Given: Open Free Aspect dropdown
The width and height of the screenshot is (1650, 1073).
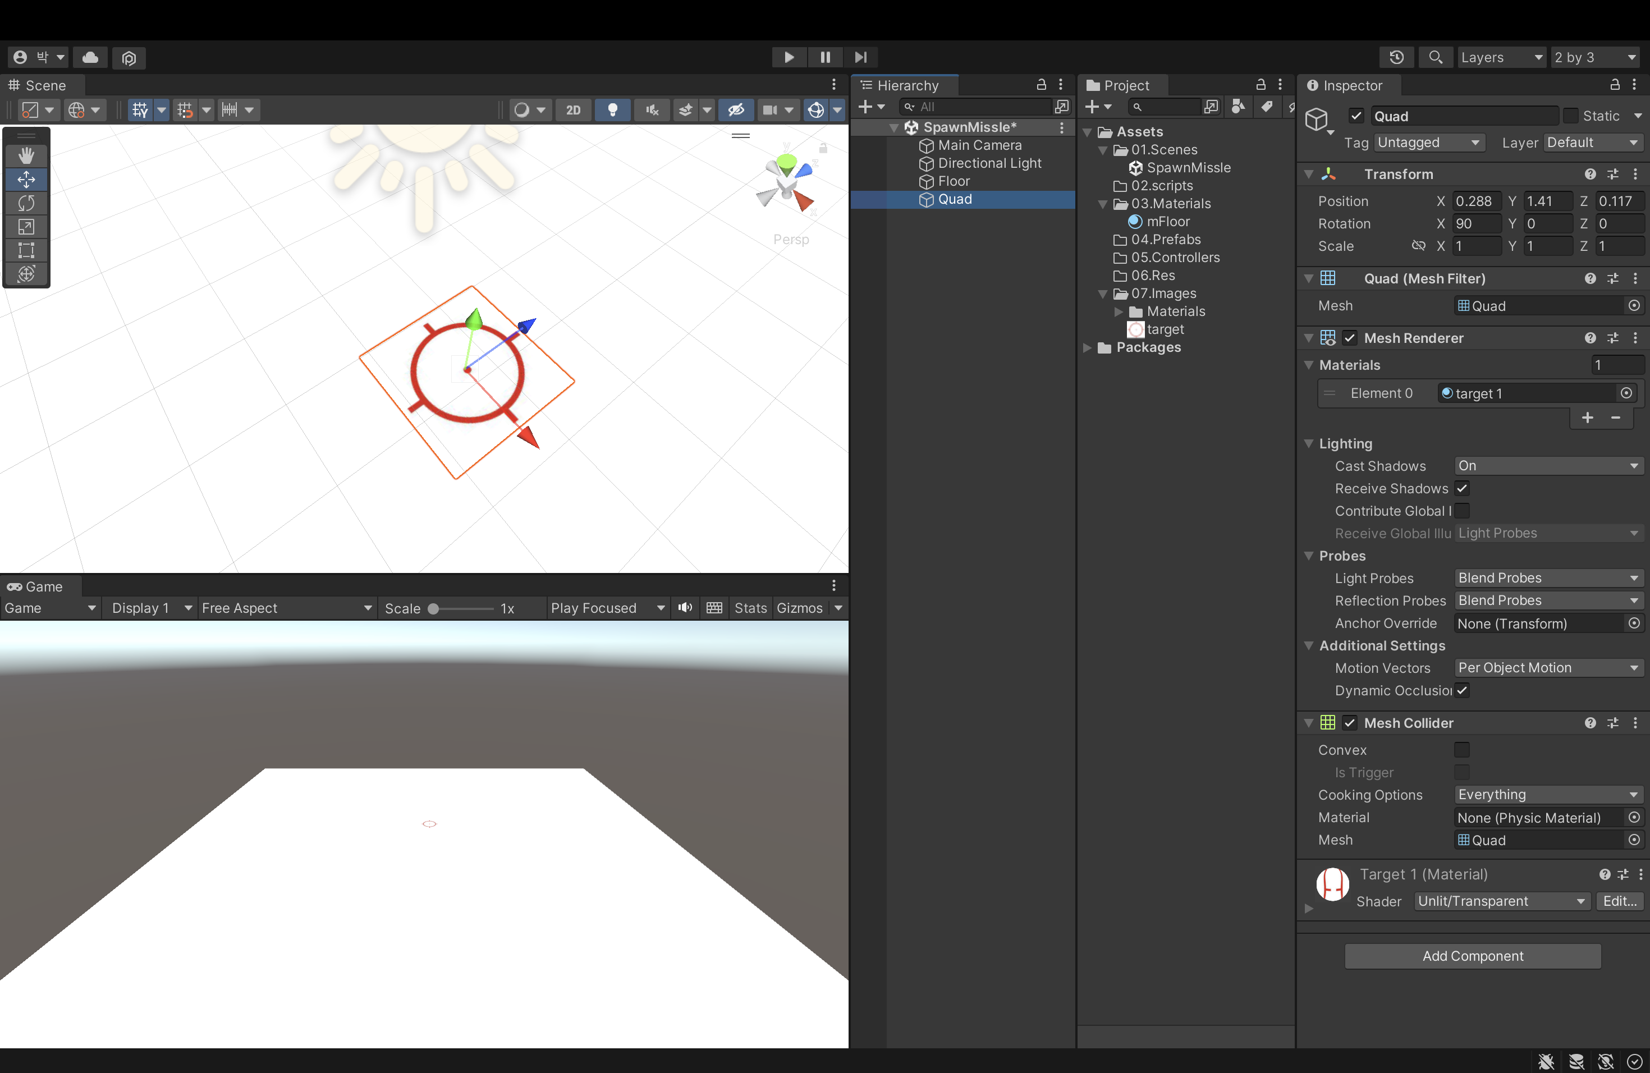Looking at the screenshot, I should click(x=287, y=608).
